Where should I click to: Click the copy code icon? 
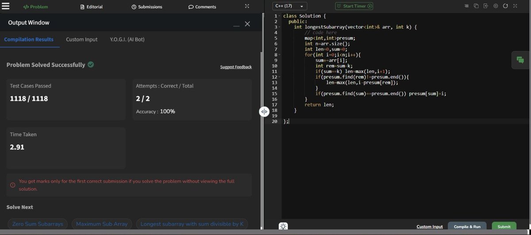coord(476,6)
